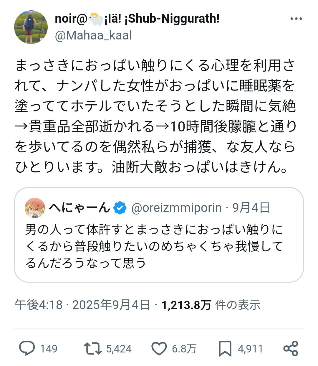This screenshot has width=318, height=366.
Task: Click the @oreizmmiporin handle
Action: click(176, 208)
